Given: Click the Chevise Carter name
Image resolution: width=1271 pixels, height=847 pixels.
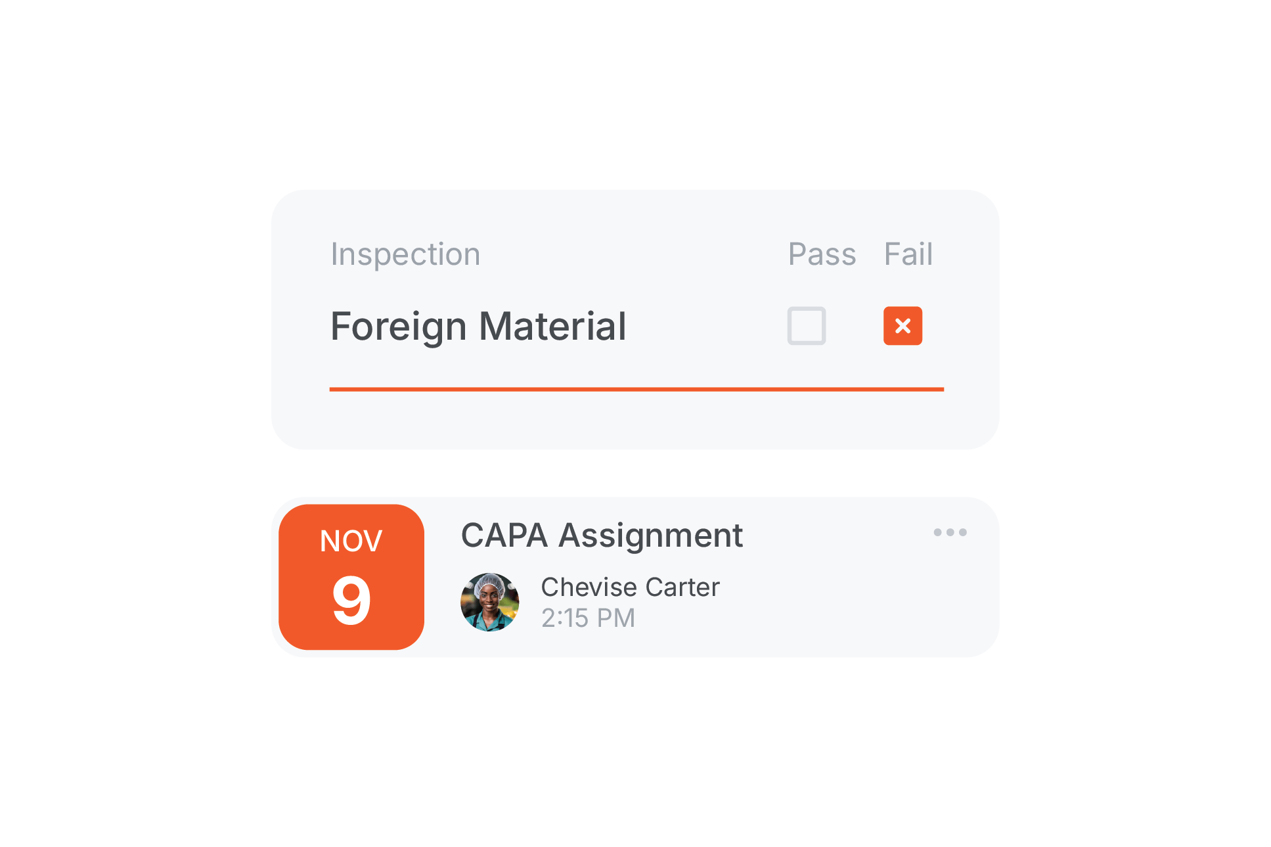Looking at the screenshot, I should pos(631,587).
